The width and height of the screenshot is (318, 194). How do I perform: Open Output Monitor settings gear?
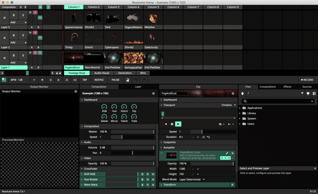tap(76, 91)
